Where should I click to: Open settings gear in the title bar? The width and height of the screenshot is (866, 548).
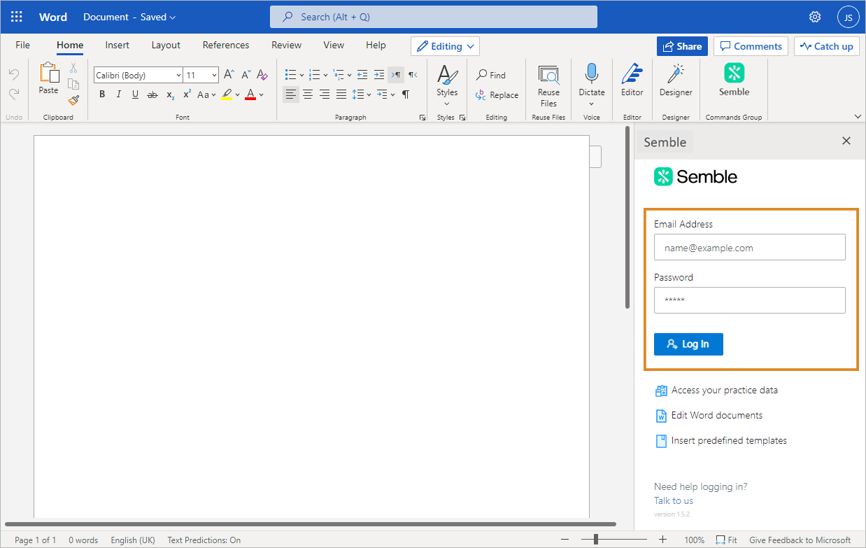coord(815,17)
